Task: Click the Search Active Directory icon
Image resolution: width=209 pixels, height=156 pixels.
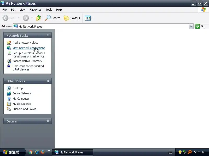Action: pos(9,61)
